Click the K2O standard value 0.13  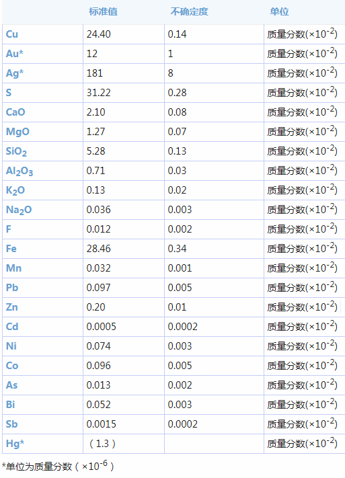click(x=95, y=190)
